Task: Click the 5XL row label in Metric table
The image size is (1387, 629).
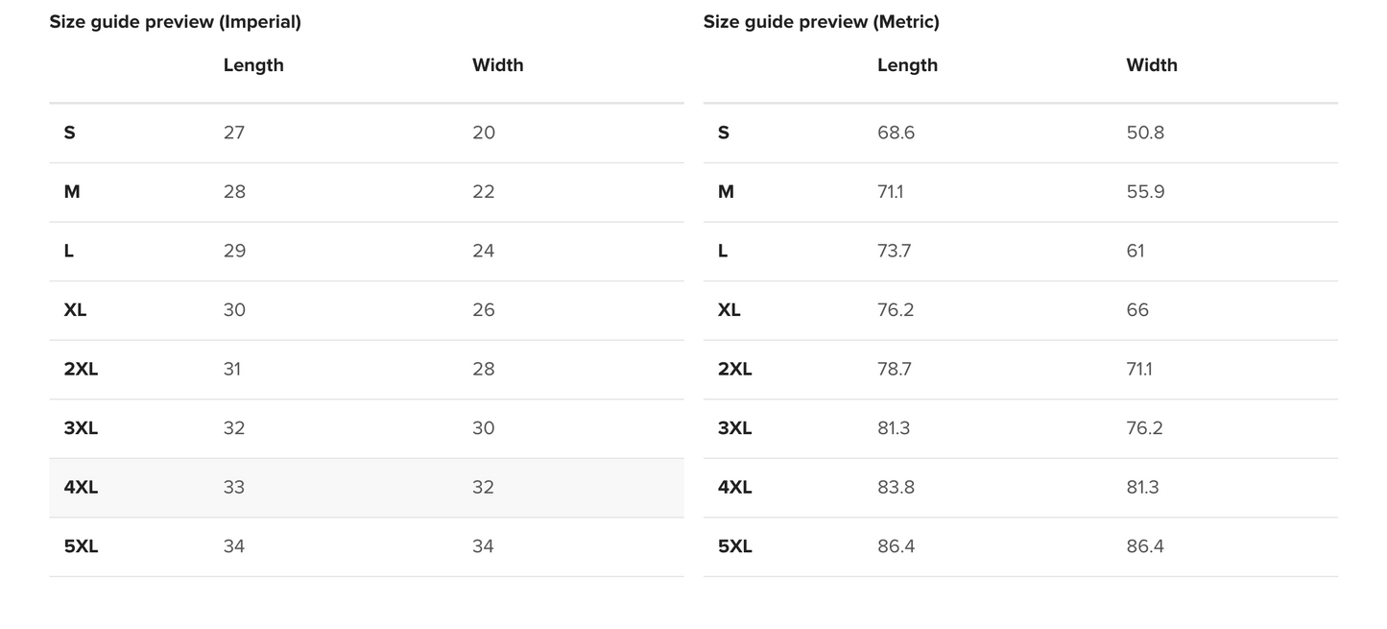Action: (734, 546)
